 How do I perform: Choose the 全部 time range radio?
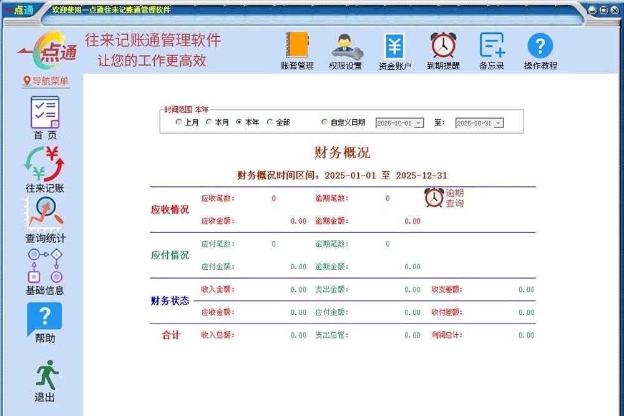pyautogui.click(x=270, y=122)
